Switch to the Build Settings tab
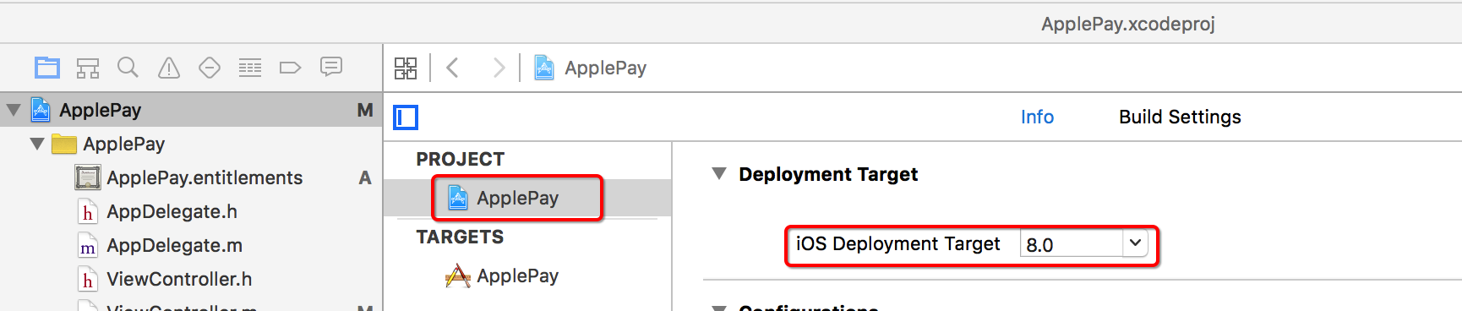Viewport: 1462px width, 311px height. (1180, 117)
